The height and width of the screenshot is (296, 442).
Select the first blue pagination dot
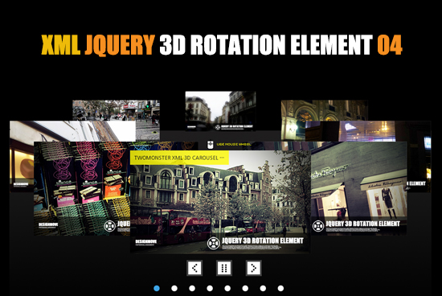pos(157,288)
